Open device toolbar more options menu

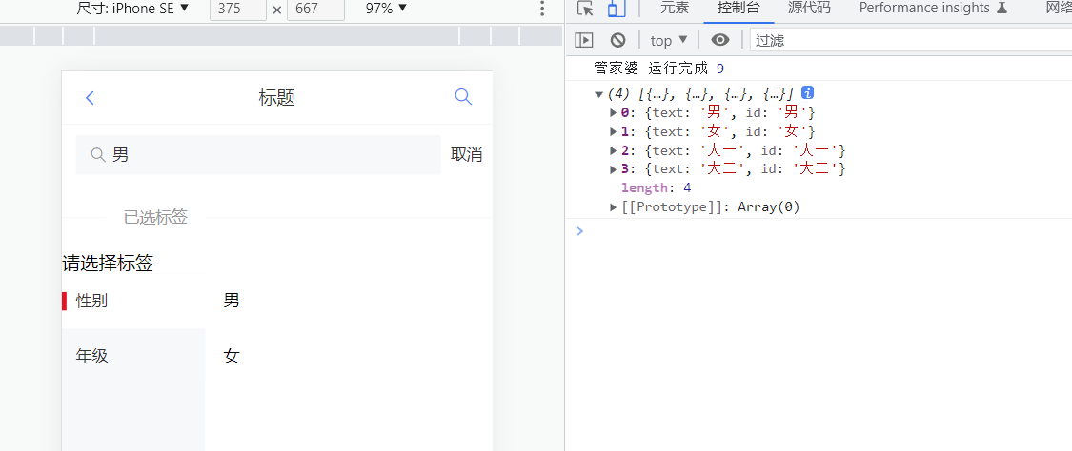click(x=542, y=9)
